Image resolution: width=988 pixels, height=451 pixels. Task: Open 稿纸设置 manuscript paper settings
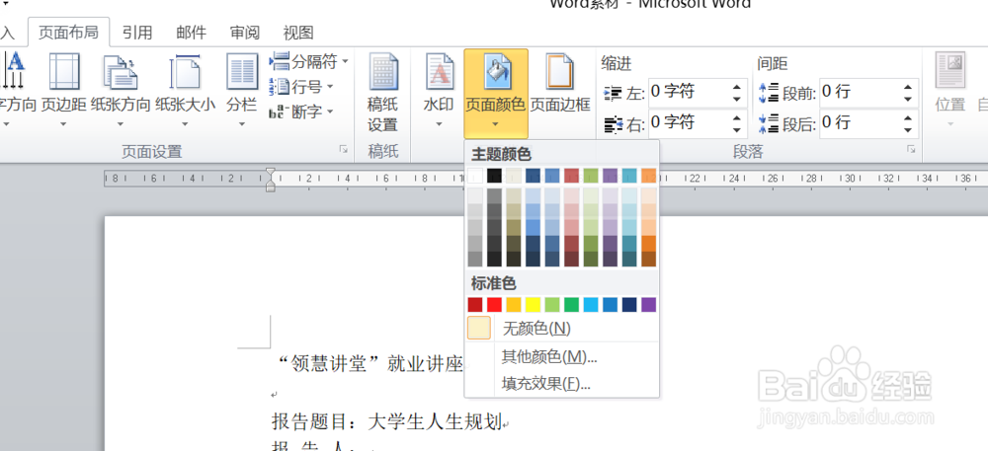click(382, 95)
